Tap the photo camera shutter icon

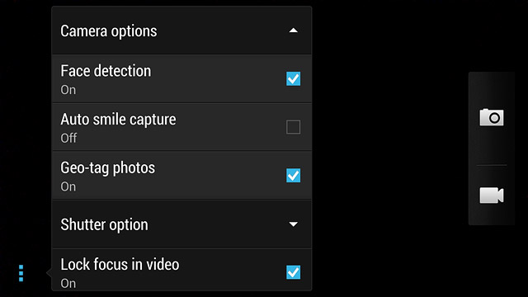coord(492,117)
